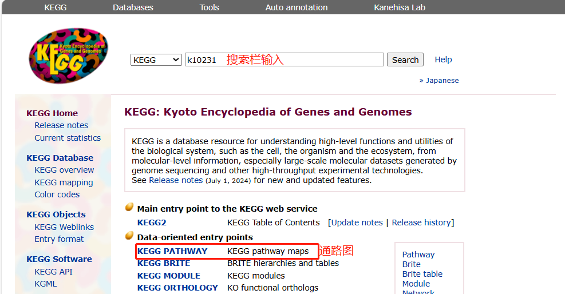Open the Tools top menu
This screenshot has width=565, height=294.
(210, 7)
